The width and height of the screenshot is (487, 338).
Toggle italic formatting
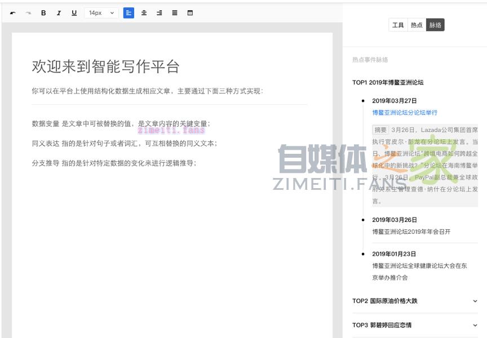(x=59, y=13)
